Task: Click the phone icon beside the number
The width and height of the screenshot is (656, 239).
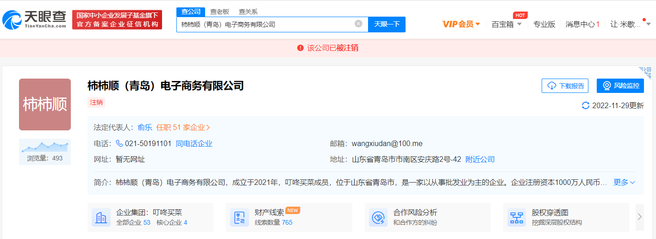Action: pos(119,144)
